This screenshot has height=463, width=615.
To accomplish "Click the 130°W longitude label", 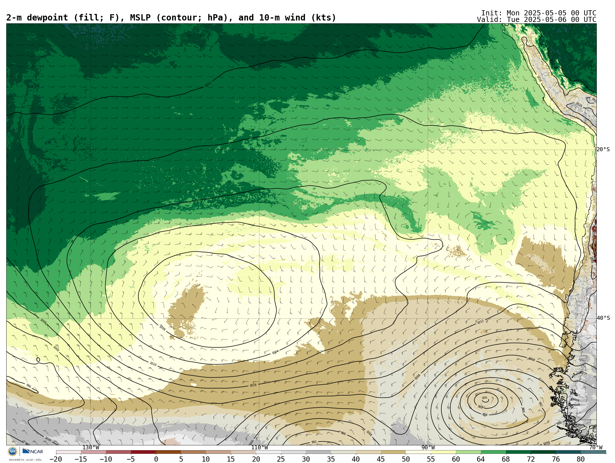I will pos(91,448).
